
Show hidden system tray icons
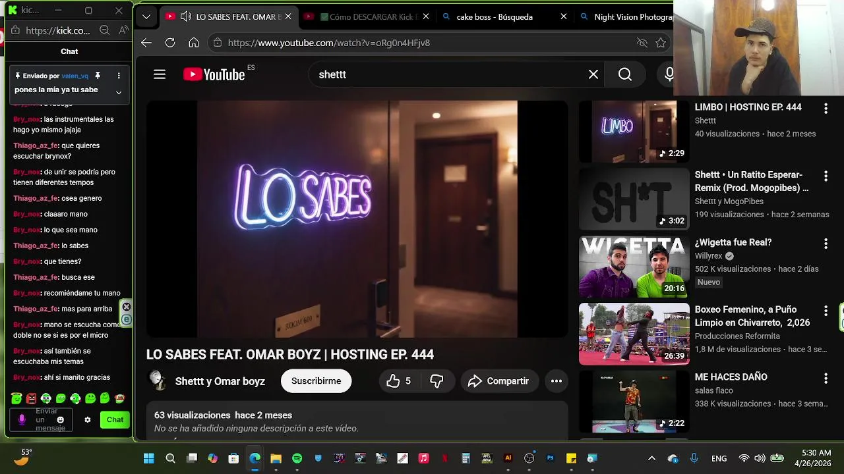(651, 458)
